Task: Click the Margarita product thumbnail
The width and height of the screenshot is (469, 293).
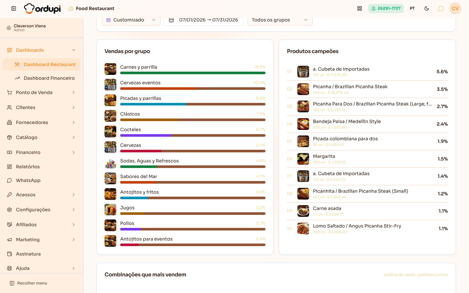Action: 303,159
